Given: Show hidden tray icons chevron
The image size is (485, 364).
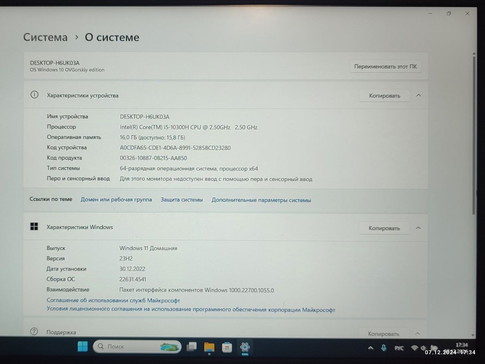Looking at the screenshot, I should 370,348.
